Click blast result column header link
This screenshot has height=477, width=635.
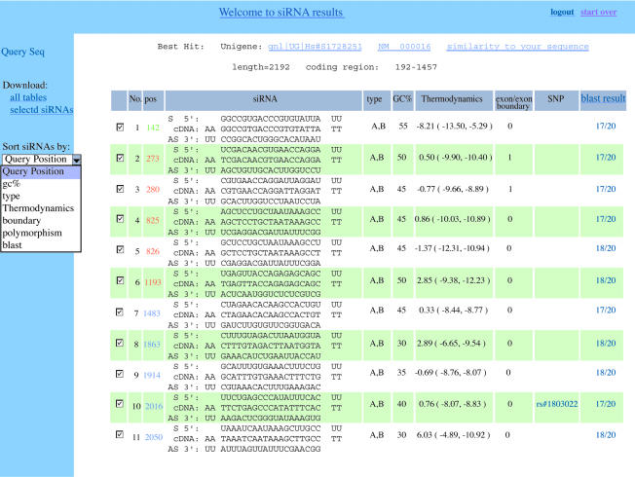coord(603,98)
